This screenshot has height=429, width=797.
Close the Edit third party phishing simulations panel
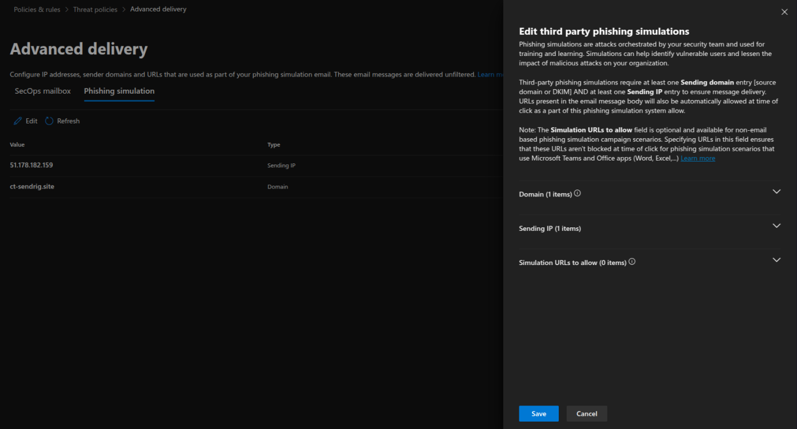pos(783,11)
